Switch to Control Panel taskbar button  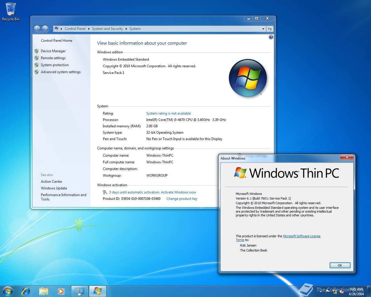(x=79, y=291)
